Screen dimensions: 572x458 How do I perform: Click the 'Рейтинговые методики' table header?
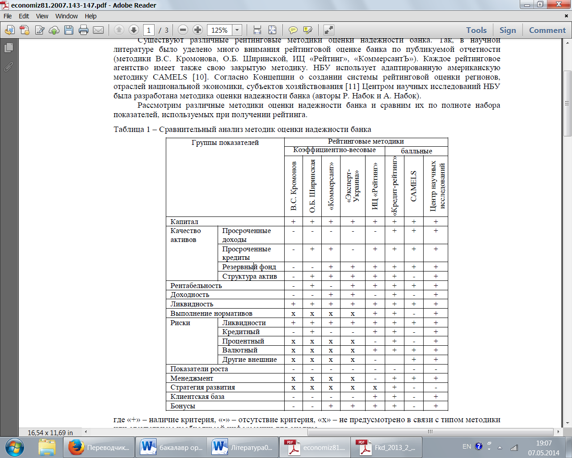366,141
